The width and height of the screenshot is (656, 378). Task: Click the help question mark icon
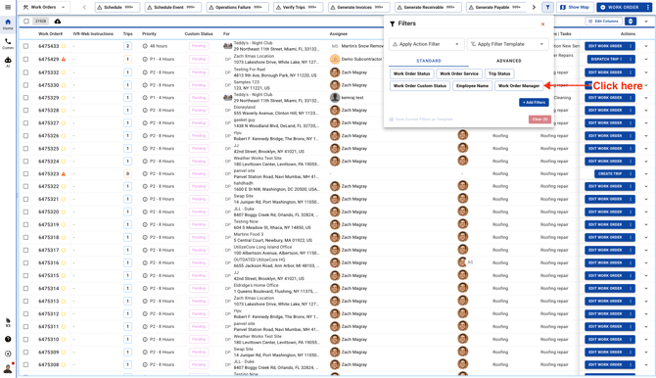(8, 339)
